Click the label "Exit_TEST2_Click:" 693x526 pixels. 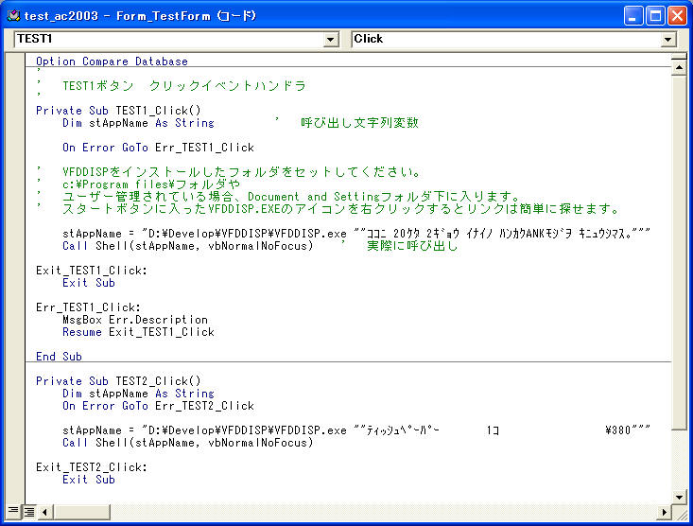(92, 467)
